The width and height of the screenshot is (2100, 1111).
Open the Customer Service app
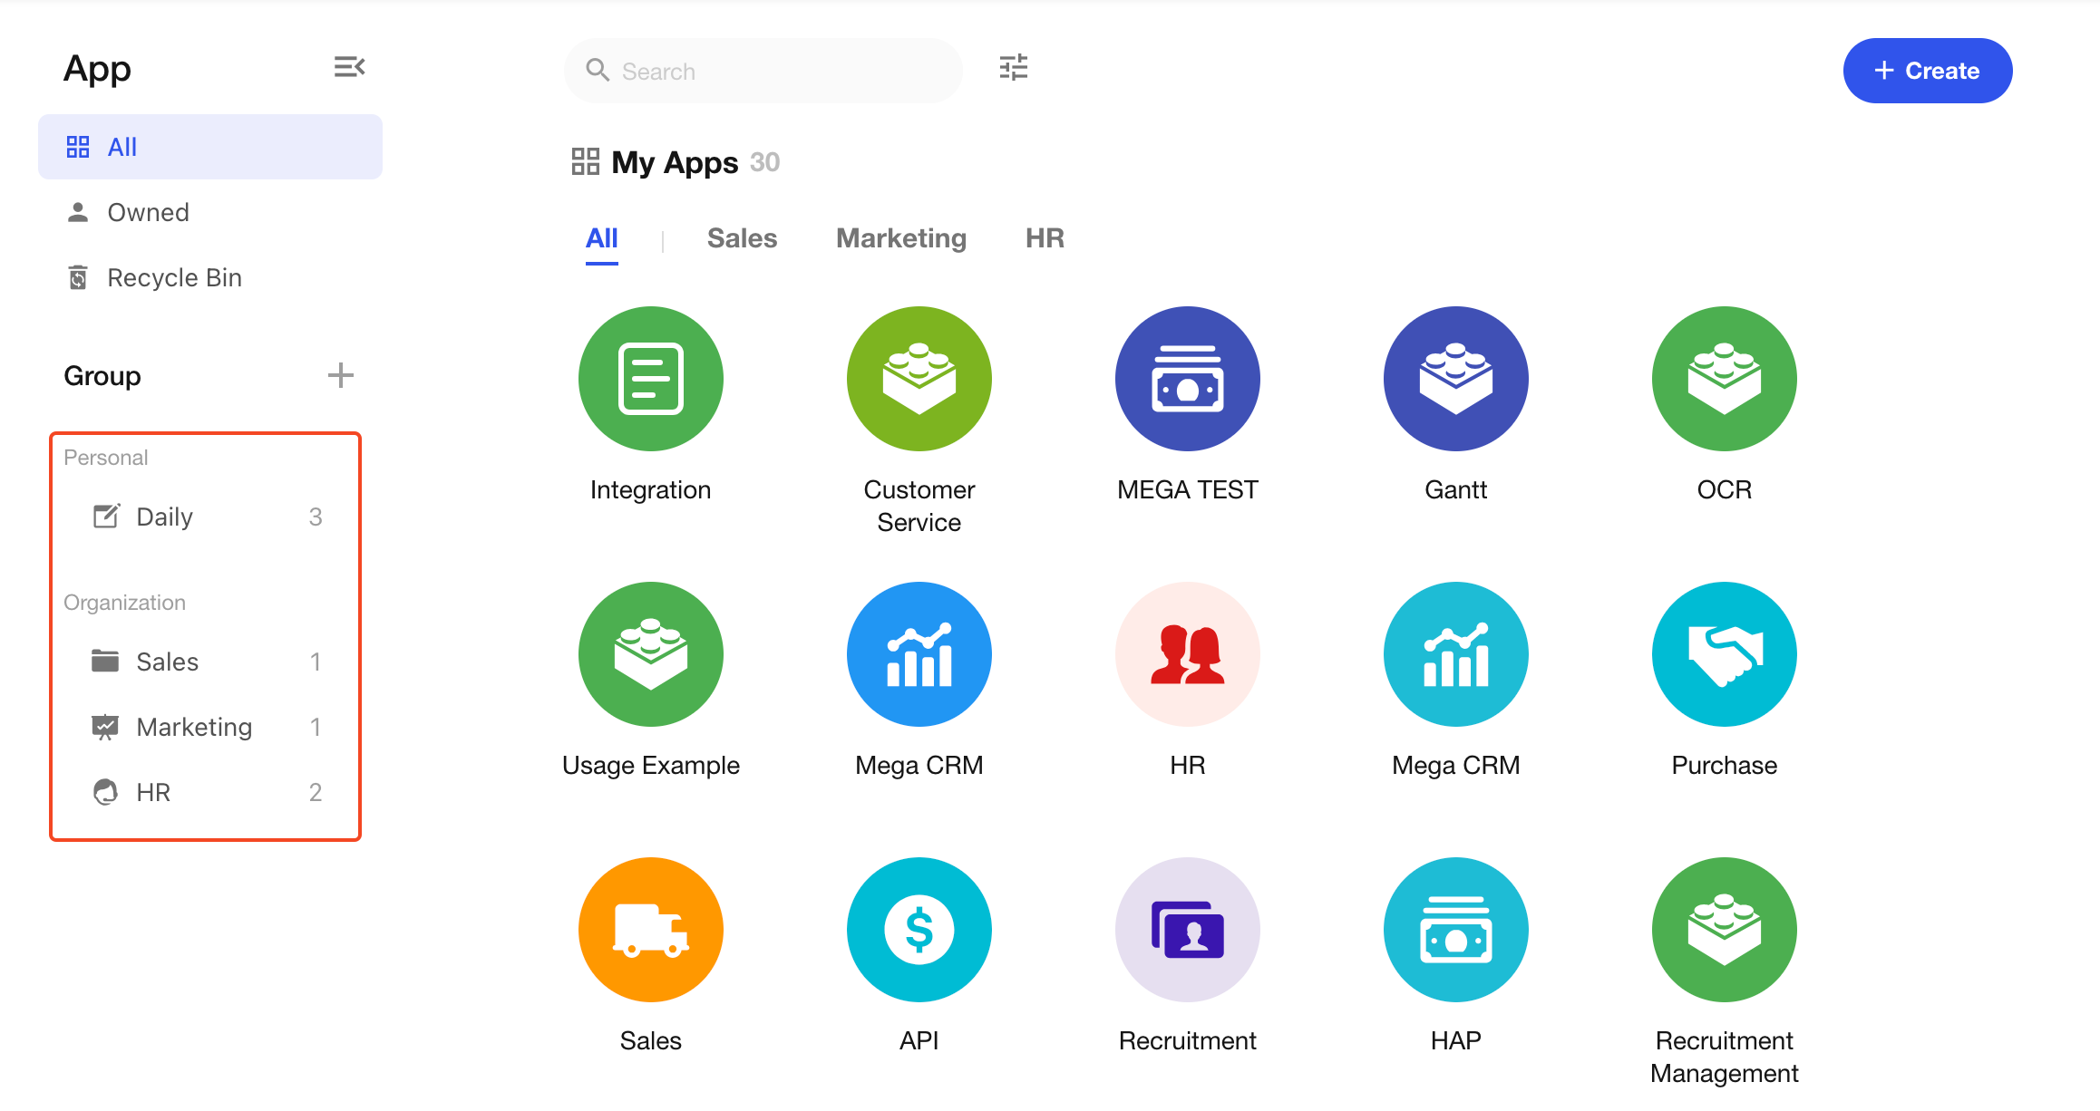point(919,379)
